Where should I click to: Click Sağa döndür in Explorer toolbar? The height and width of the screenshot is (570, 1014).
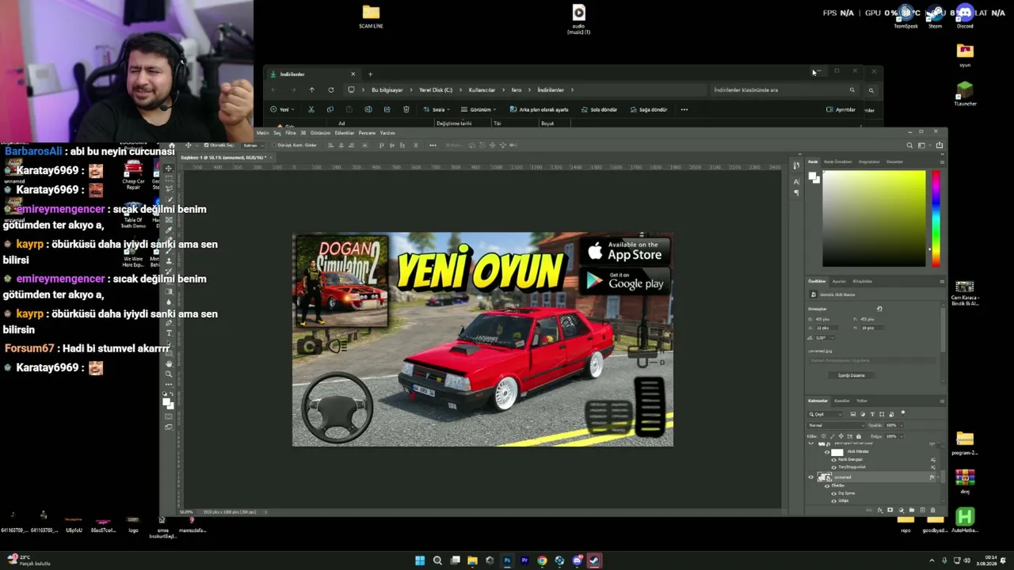click(649, 109)
